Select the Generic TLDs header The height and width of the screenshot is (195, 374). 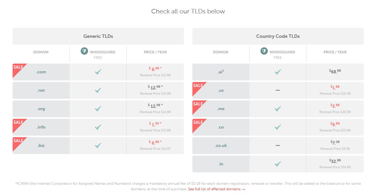click(x=98, y=36)
